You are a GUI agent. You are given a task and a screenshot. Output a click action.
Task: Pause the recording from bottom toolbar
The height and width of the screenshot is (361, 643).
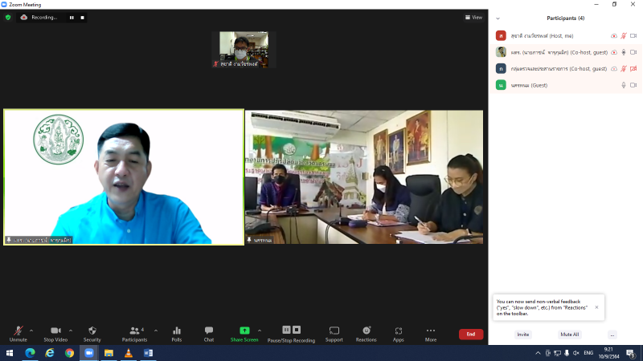click(x=286, y=330)
